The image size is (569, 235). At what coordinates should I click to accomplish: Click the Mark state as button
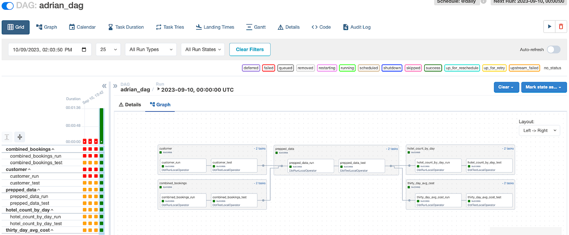click(543, 87)
